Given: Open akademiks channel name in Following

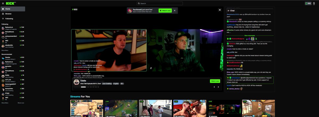Looking at the screenshot, I should (9, 45).
